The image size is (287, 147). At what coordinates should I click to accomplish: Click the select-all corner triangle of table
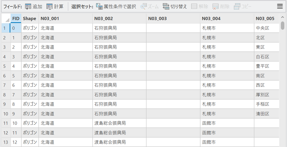coord(6,19)
